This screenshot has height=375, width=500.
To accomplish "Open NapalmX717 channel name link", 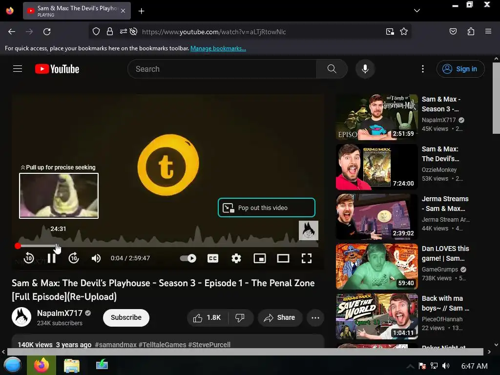I will tap(60, 313).
